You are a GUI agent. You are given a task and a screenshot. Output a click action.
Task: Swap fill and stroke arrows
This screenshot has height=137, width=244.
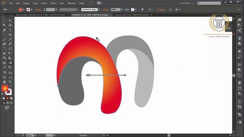(x=11, y=86)
